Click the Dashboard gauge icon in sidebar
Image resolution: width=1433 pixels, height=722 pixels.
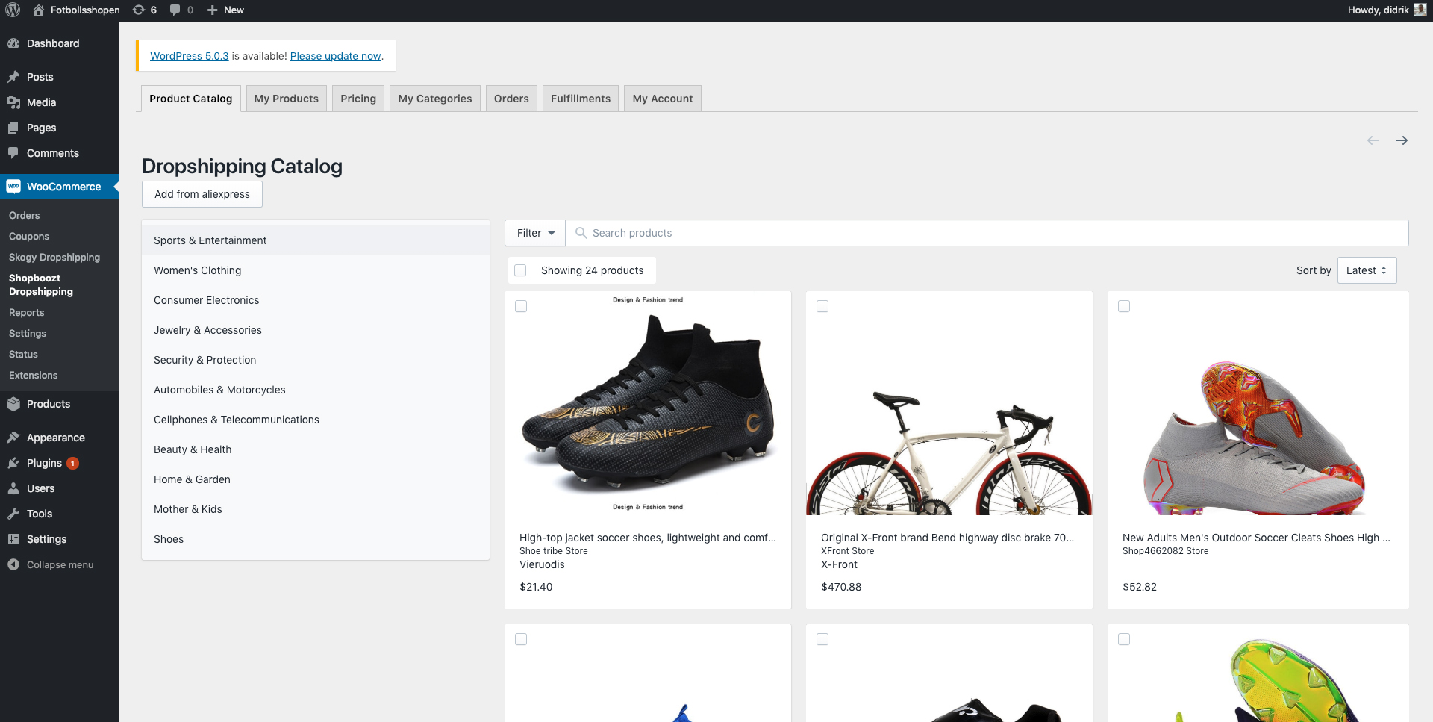[13, 43]
